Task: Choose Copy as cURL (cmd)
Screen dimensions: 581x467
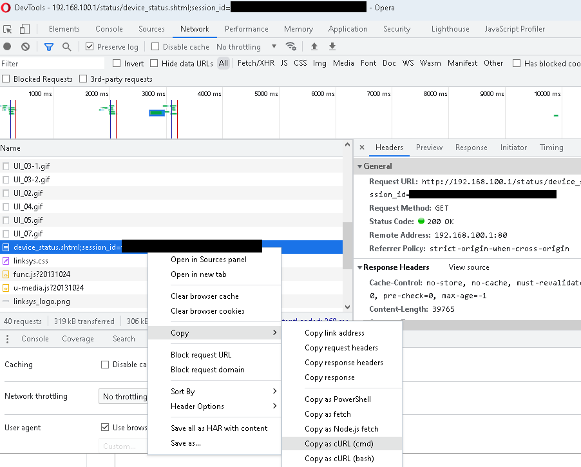Action: pyautogui.click(x=339, y=444)
